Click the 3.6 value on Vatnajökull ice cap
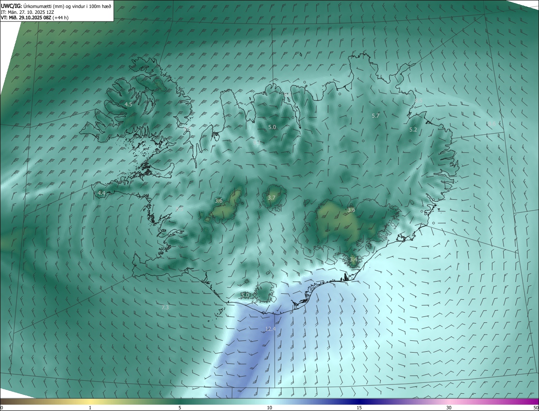 coord(351,210)
